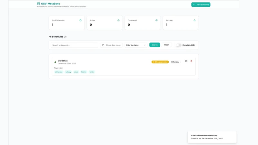The height and width of the screenshot is (145, 258).
Task: Click the Keywords: label
Action: [x=58, y=68]
